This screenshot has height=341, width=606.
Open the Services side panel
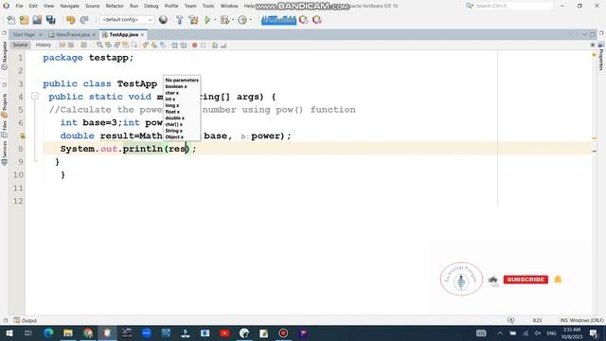(x=4, y=153)
